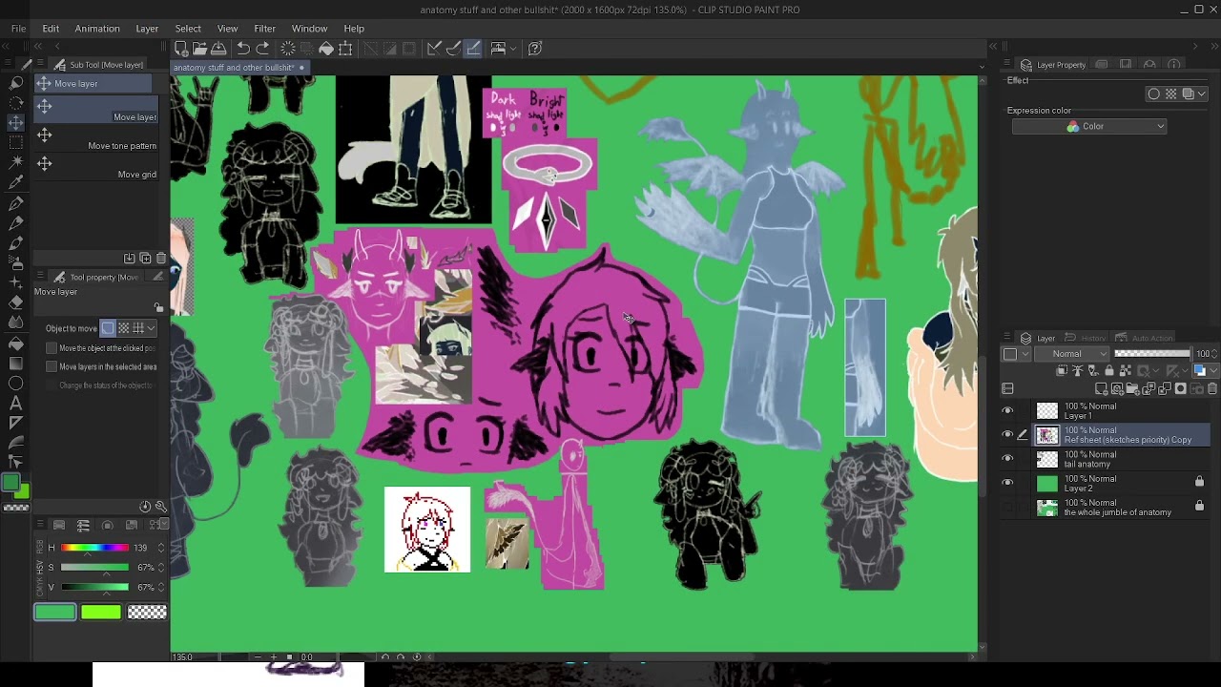Select the rectangular marquee selection tool
1221x687 pixels.
[x=16, y=142]
